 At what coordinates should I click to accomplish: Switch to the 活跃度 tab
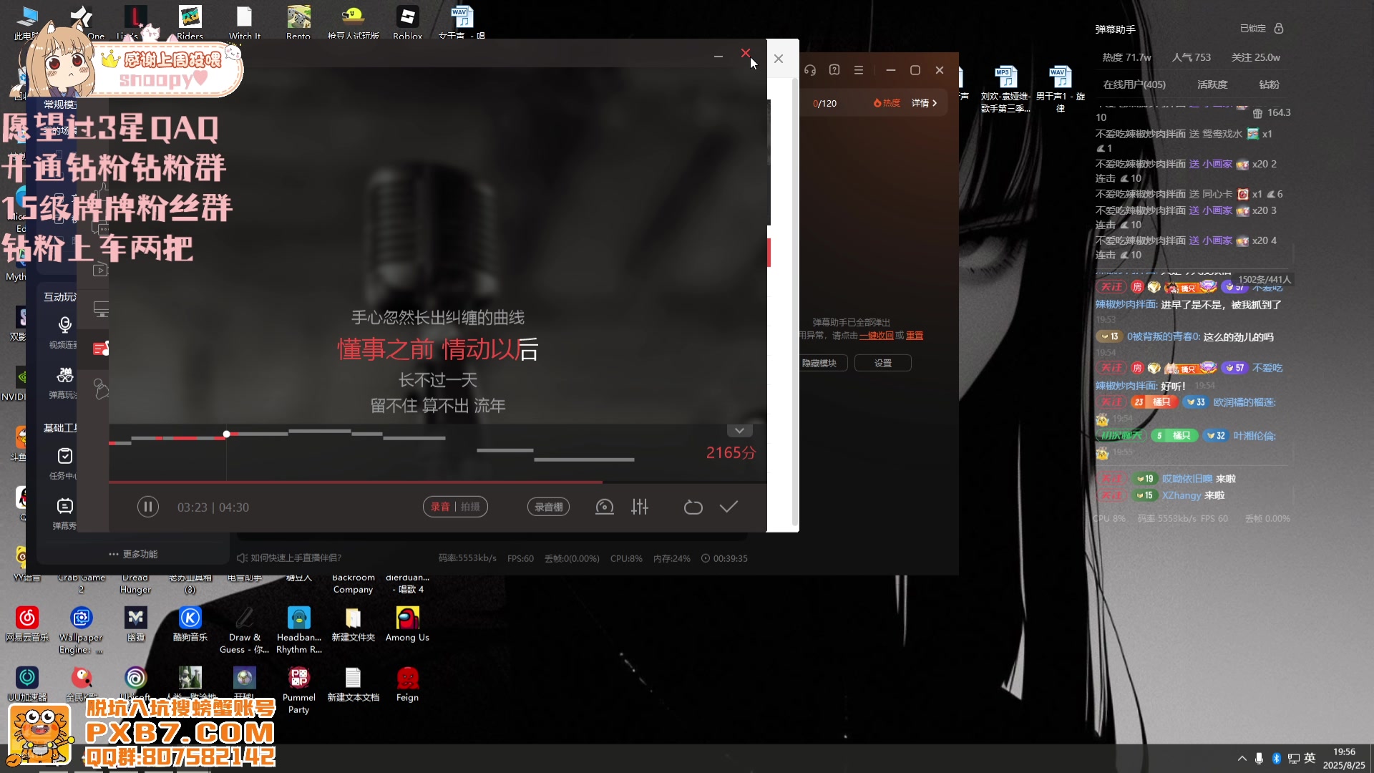click(x=1212, y=84)
